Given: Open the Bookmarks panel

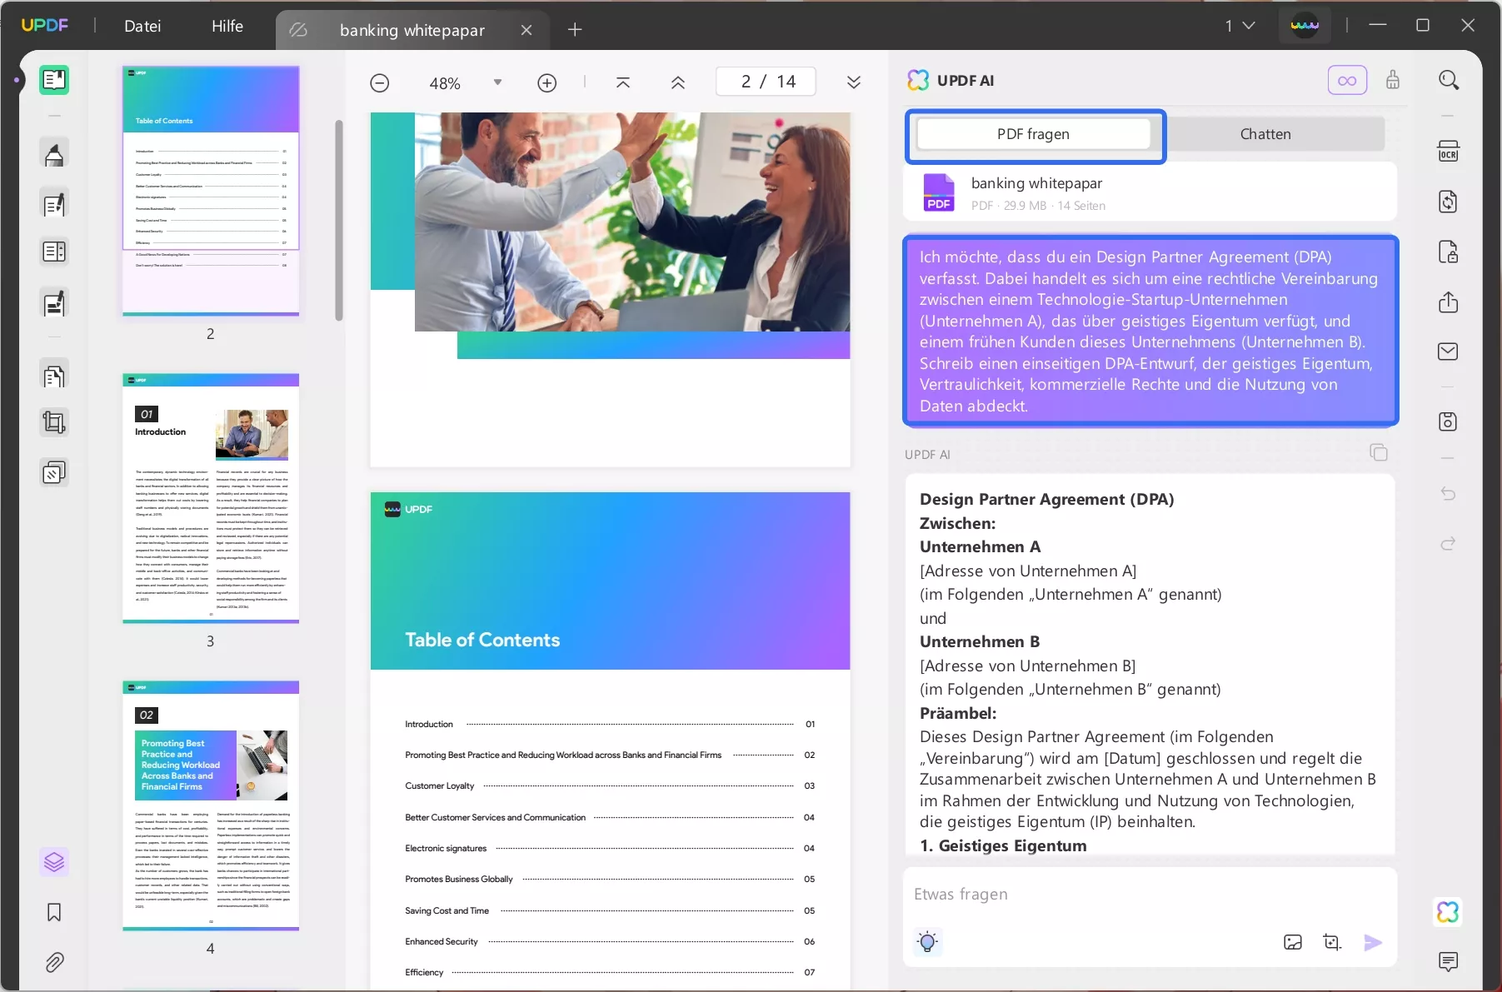Looking at the screenshot, I should click(54, 913).
